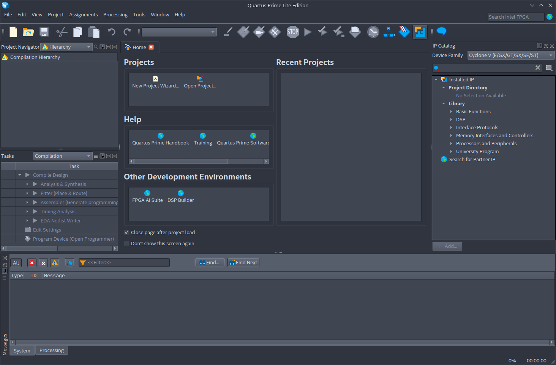Open the Programmer toolbar icon
Viewport: 556px width, 365px height.
tap(404, 32)
